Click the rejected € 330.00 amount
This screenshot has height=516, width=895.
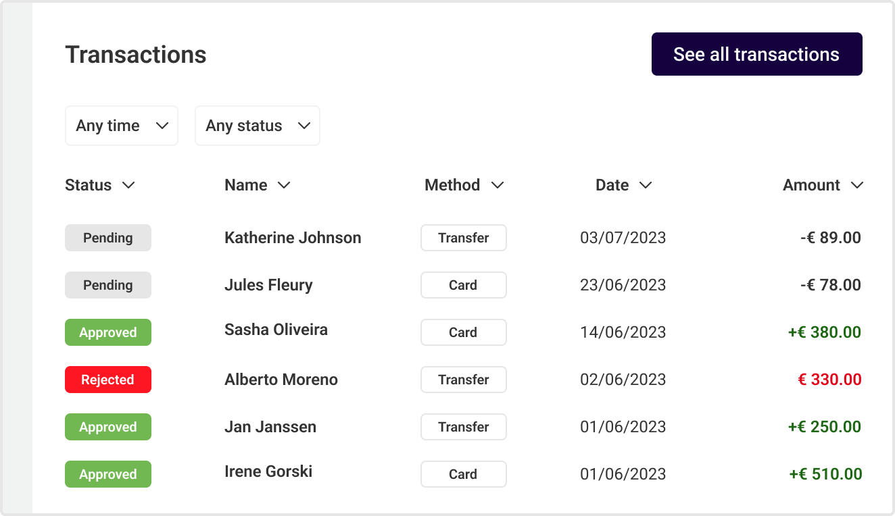829,380
